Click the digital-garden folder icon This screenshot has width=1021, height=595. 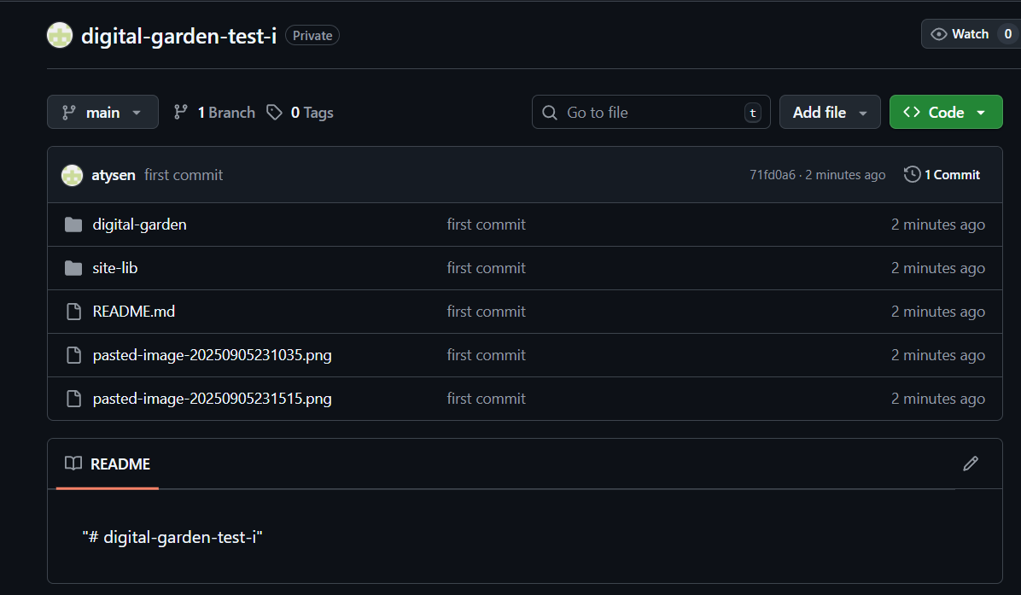(x=73, y=225)
